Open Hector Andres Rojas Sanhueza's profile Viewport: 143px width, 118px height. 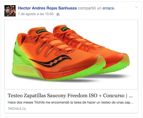(47, 8)
